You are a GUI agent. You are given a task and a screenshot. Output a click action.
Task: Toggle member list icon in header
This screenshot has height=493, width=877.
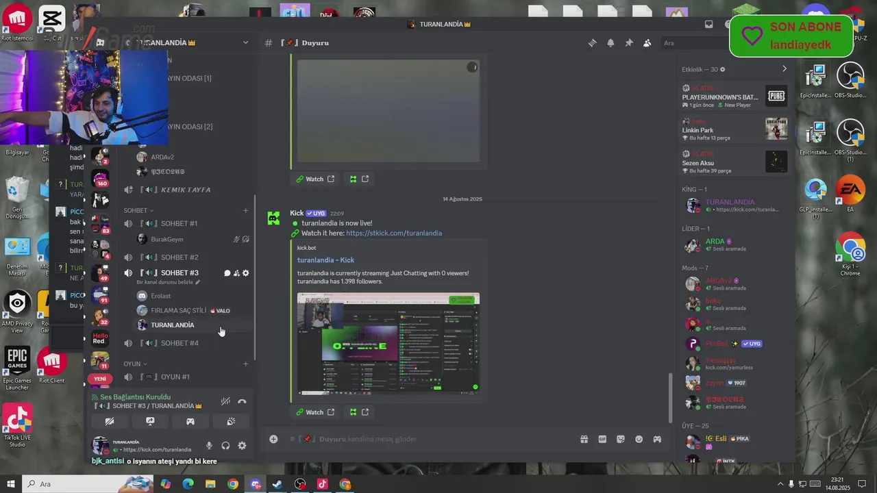[x=647, y=42]
